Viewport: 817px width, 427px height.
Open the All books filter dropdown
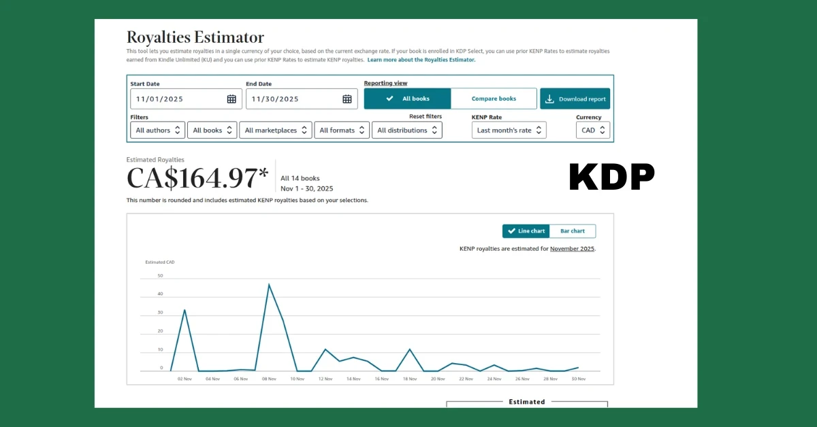point(212,131)
